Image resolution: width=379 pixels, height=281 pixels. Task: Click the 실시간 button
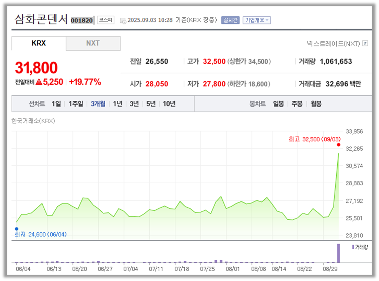[230, 20]
